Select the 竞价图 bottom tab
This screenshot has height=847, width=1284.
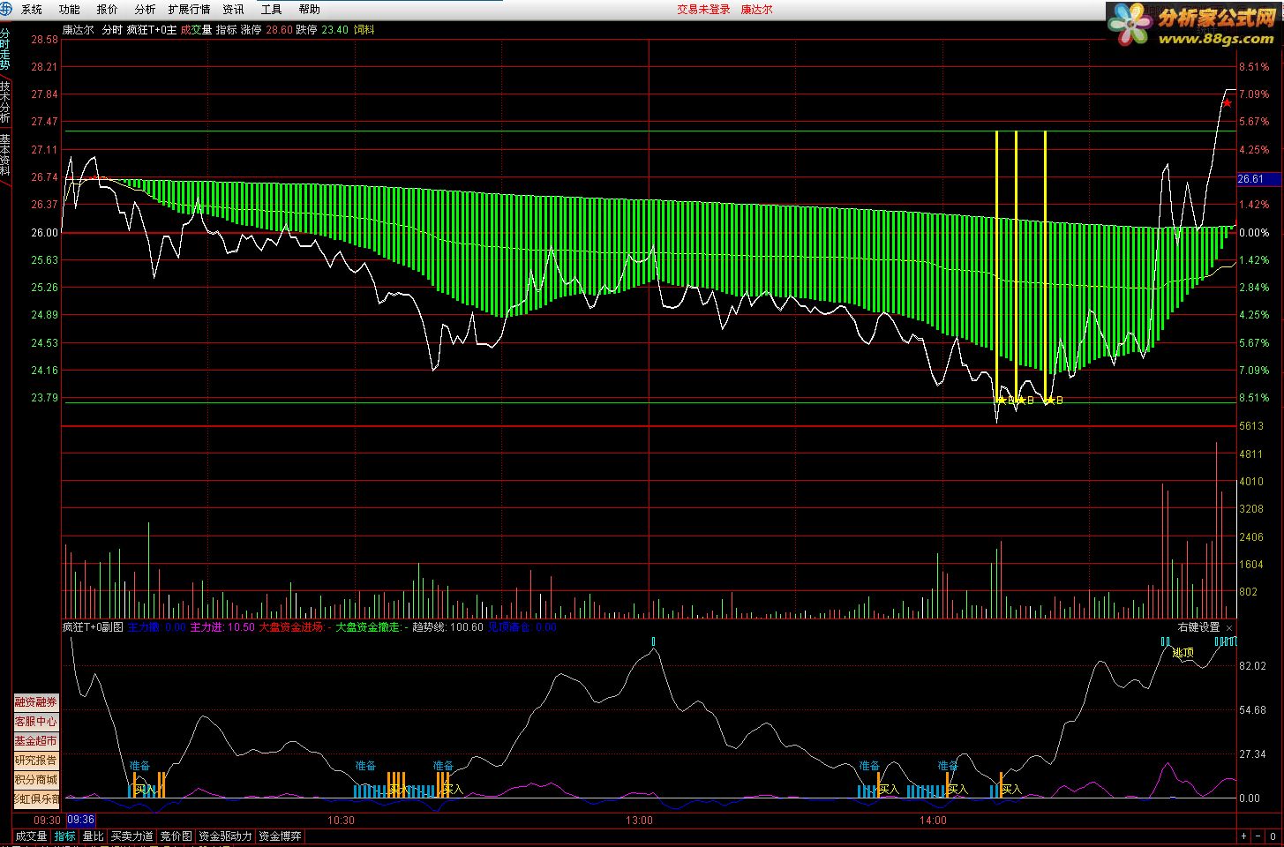[x=176, y=836]
